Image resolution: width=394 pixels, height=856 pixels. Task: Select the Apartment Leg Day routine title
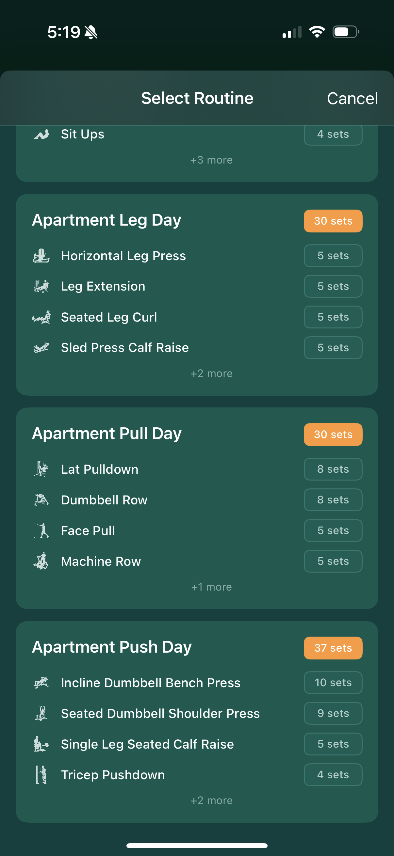(107, 220)
